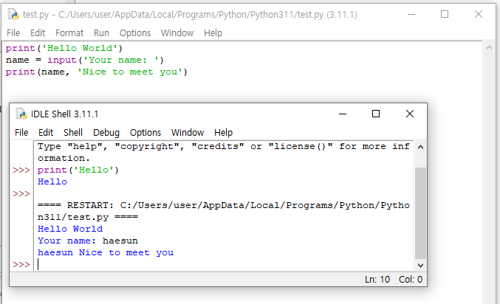Click the editor scrollbar up arrow

tap(489, 48)
